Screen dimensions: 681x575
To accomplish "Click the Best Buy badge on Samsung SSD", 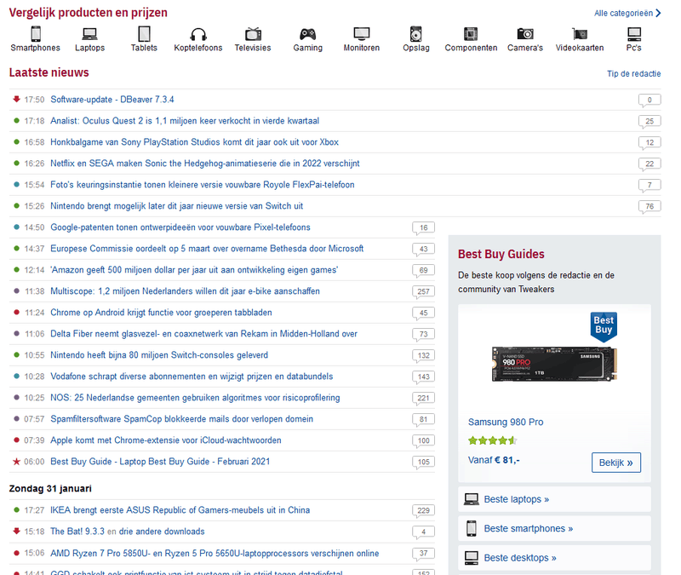I will pyautogui.click(x=604, y=326).
